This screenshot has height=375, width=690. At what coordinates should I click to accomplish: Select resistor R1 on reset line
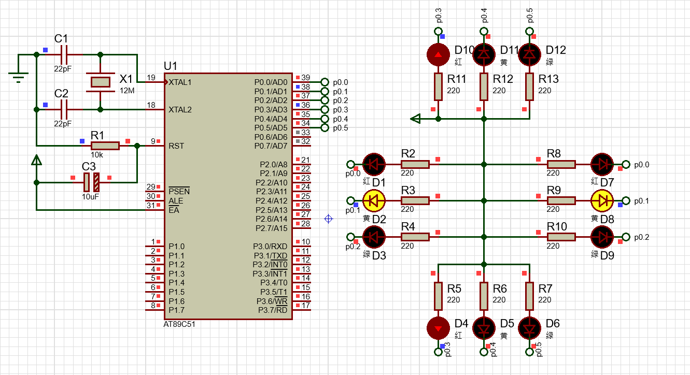point(105,146)
